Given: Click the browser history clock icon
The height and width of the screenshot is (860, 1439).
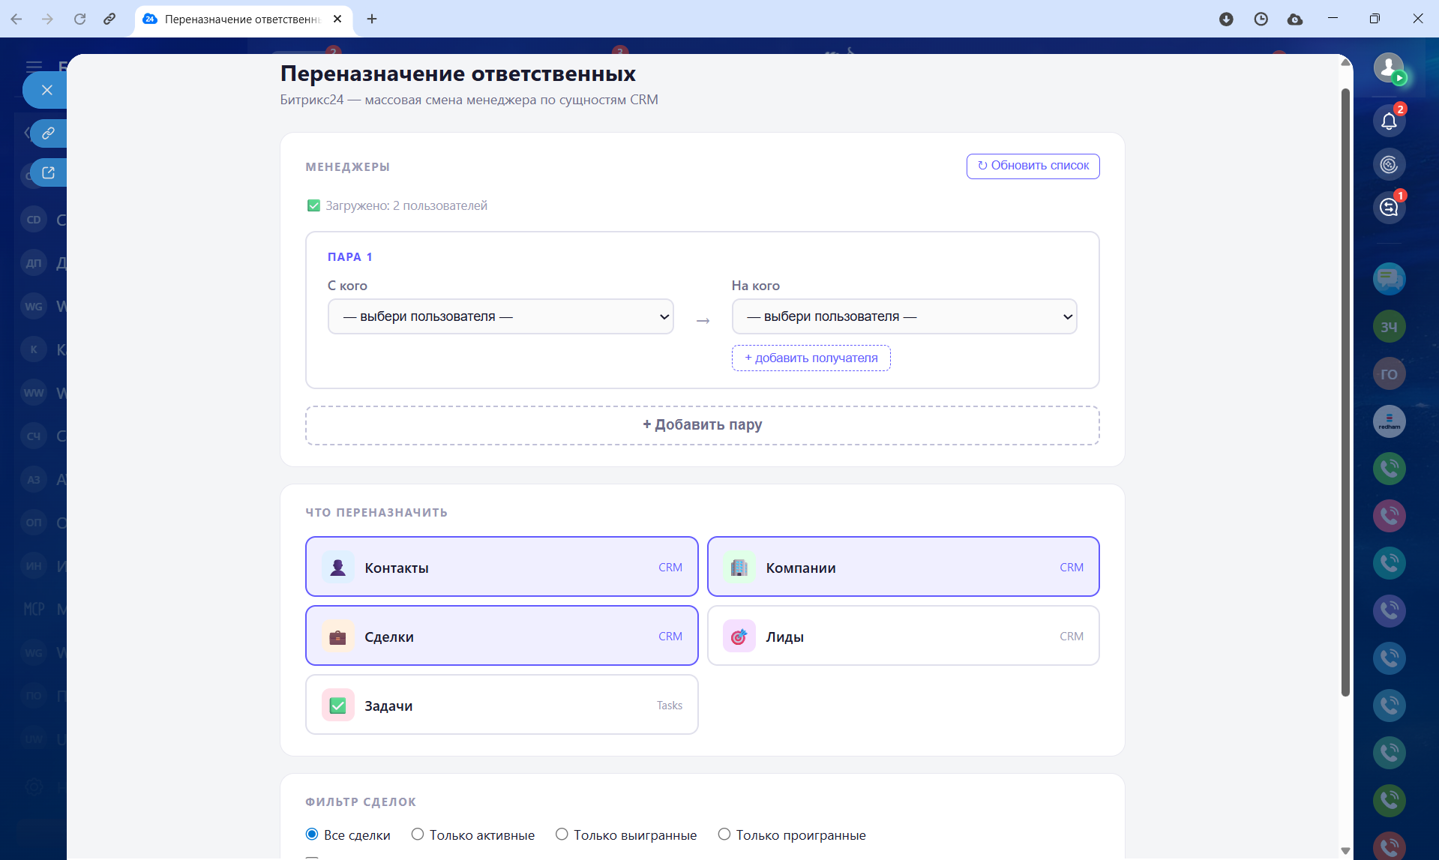Looking at the screenshot, I should point(1261,19).
